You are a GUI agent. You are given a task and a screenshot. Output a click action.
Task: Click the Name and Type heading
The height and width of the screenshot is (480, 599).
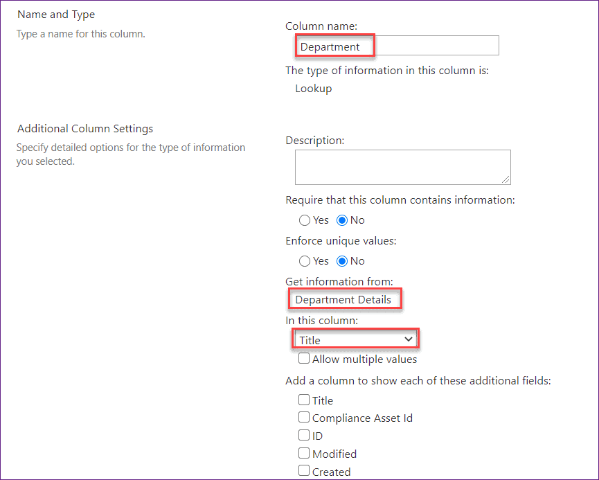pos(56,14)
